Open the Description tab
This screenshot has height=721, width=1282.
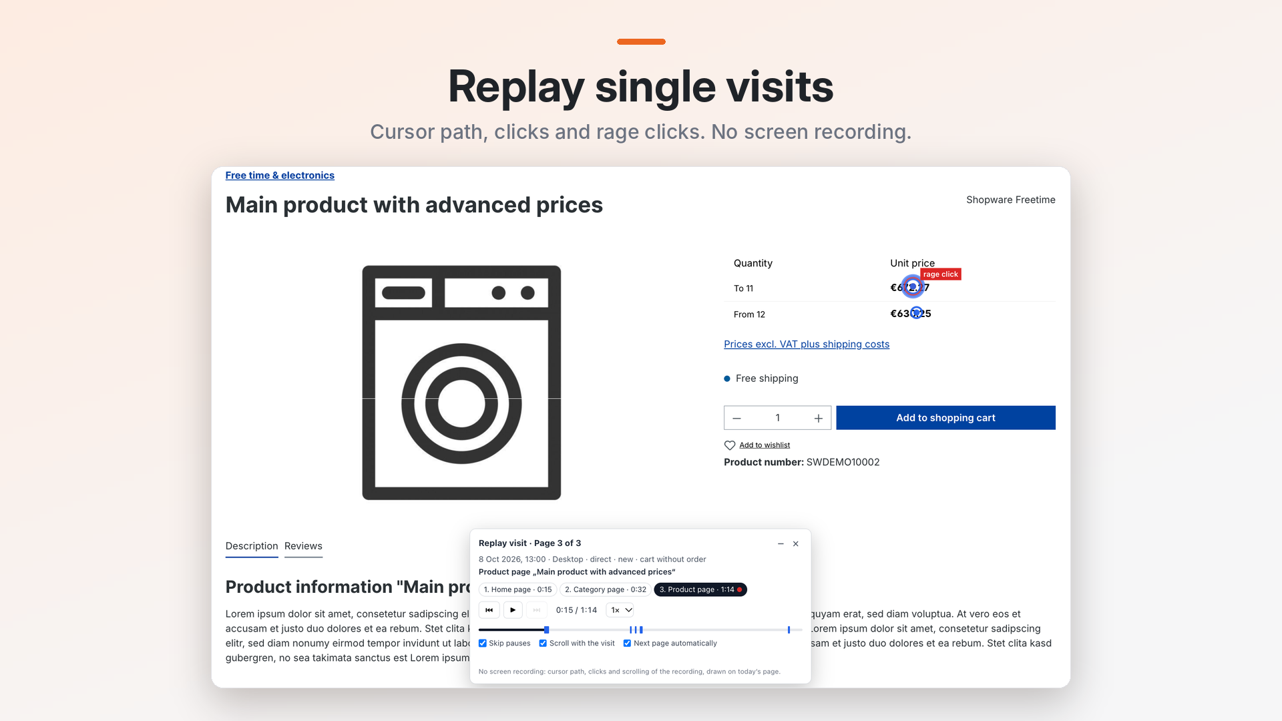coord(252,546)
